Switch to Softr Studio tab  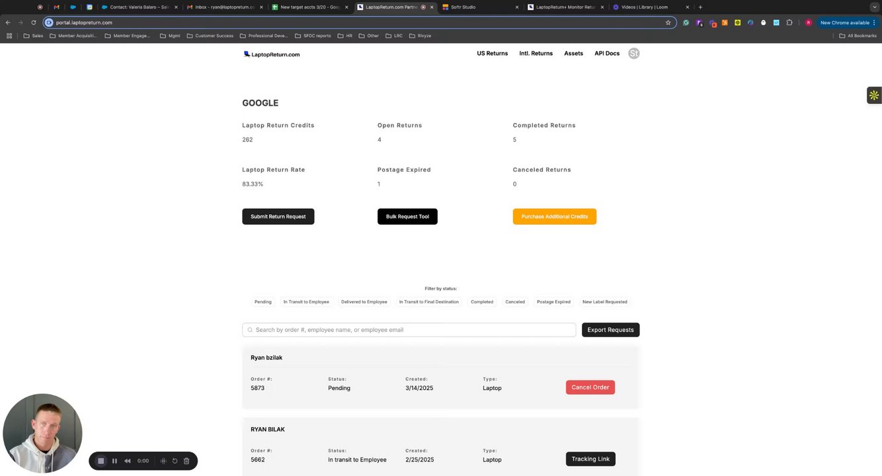pyautogui.click(x=479, y=7)
